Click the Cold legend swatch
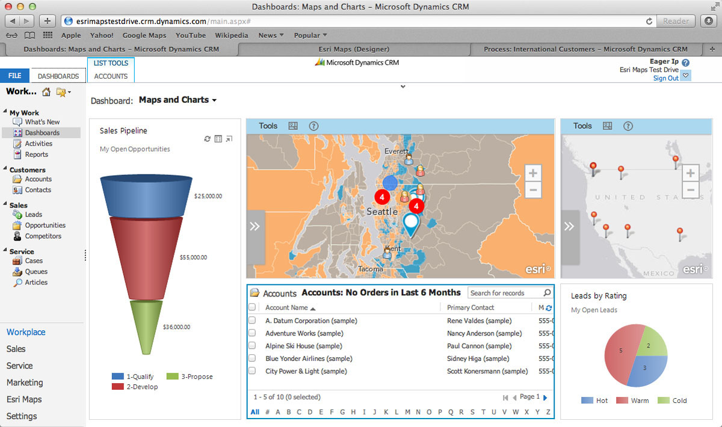Screen dimensions: 722x427 tap(663, 401)
